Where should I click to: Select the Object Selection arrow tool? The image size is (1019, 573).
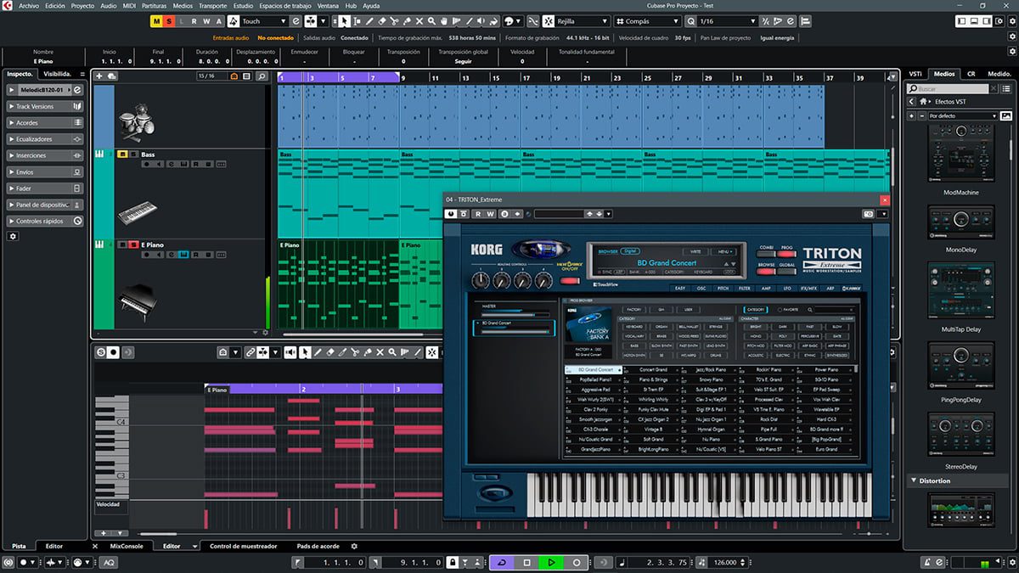click(345, 21)
